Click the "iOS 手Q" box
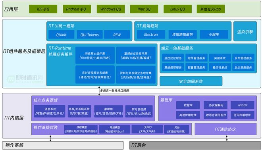 coord(43,9)
